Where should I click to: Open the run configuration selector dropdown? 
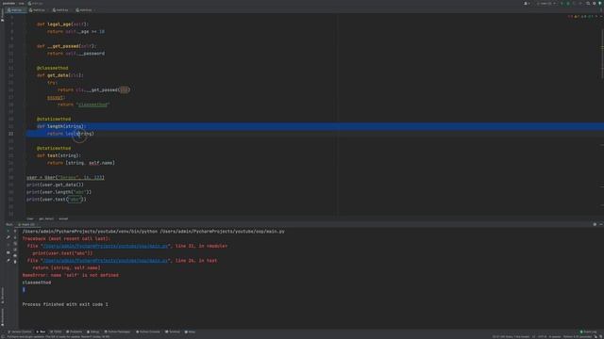546,3
